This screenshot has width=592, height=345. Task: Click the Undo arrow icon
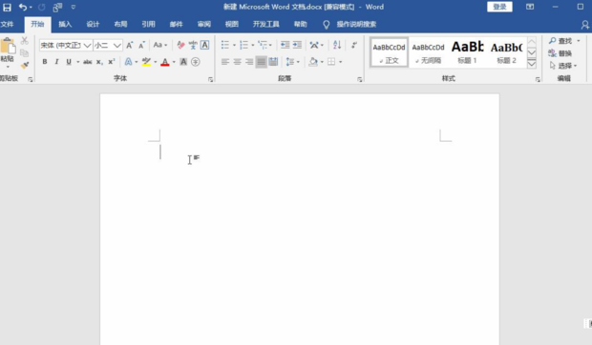pyautogui.click(x=23, y=7)
